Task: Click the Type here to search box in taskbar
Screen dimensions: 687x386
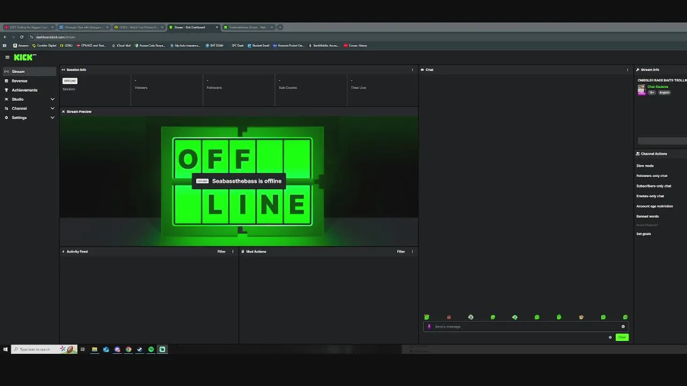Action: pyautogui.click(x=44, y=350)
